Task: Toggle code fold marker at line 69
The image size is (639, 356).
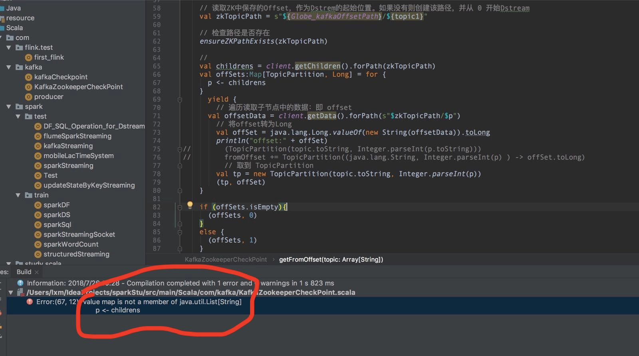Action: (180, 100)
